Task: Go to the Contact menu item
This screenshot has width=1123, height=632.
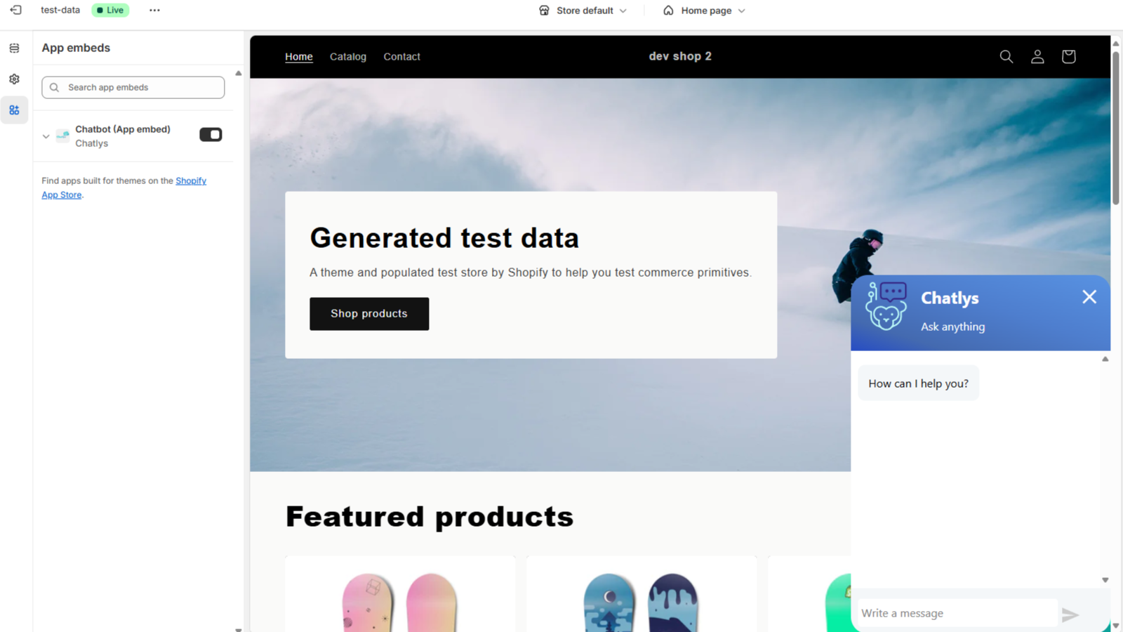Action: point(401,57)
